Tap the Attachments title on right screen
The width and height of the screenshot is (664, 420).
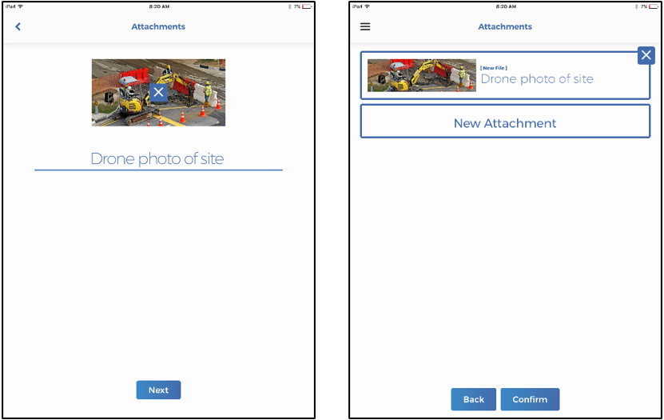pos(505,26)
